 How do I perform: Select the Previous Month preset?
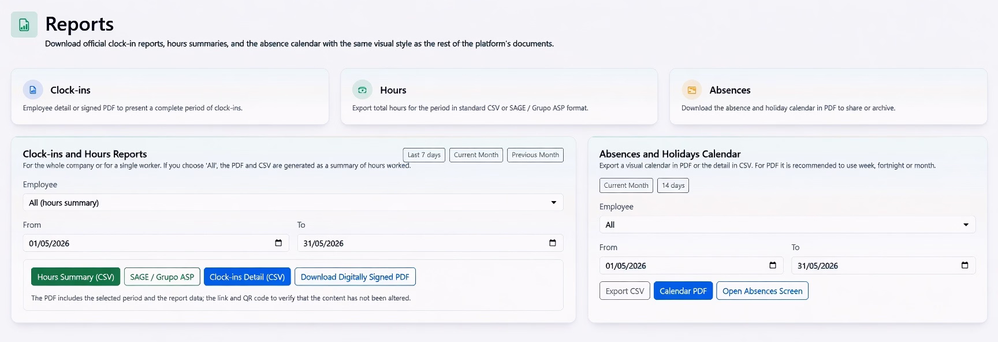point(535,155)
